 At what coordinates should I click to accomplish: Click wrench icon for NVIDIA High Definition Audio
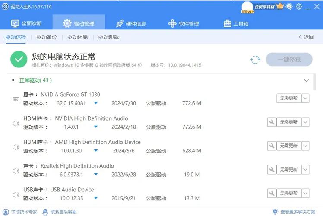[272, 122]
